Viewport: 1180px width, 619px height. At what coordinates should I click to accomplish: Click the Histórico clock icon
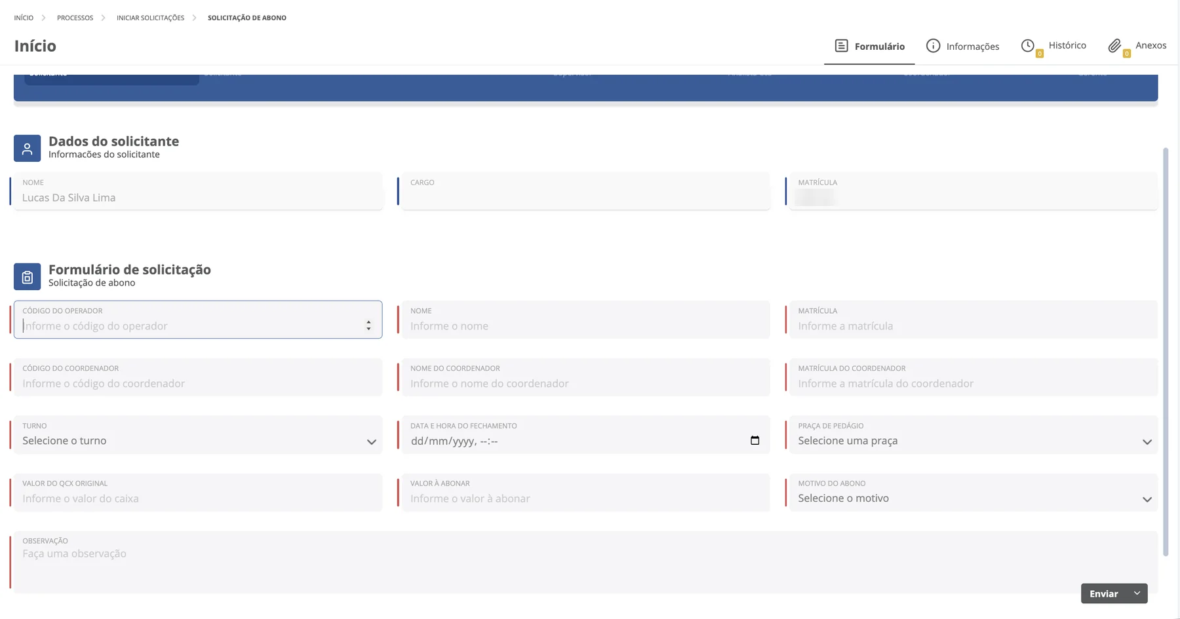click(1028, 46)
